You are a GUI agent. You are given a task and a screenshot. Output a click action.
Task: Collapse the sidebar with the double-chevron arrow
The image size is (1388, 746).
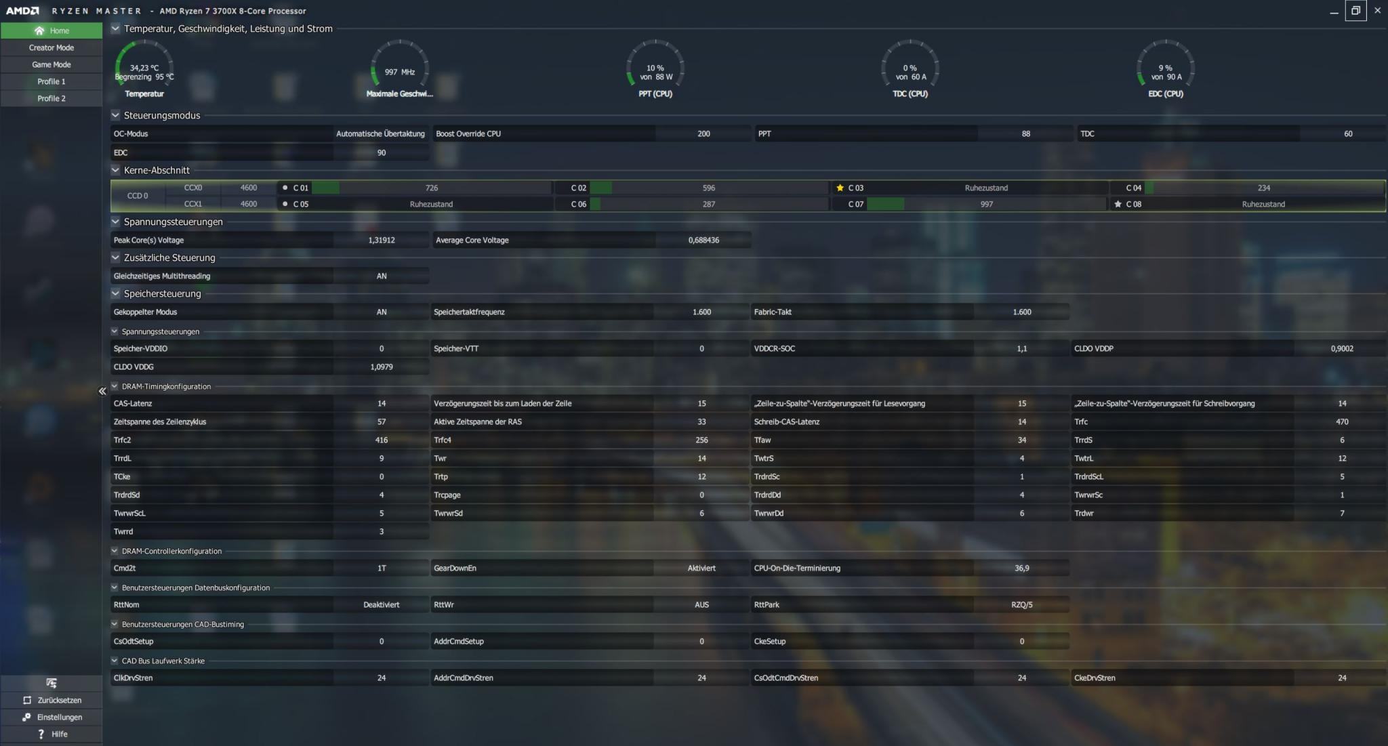(x=102, y=391)
